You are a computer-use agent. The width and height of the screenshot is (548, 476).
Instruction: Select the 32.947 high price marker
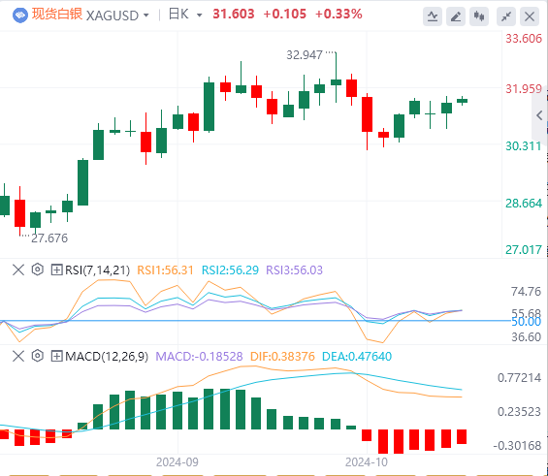click(x=305, y=55)
